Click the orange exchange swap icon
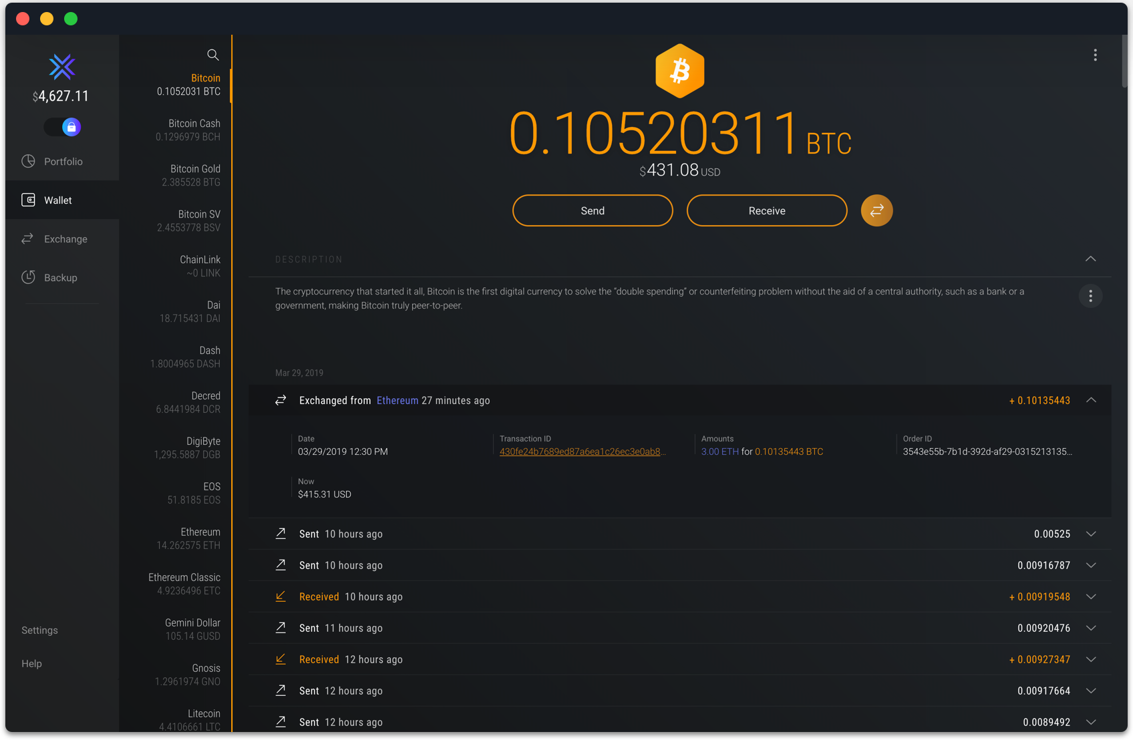This screenshot has width=1133, height=740. pos(876,210)
